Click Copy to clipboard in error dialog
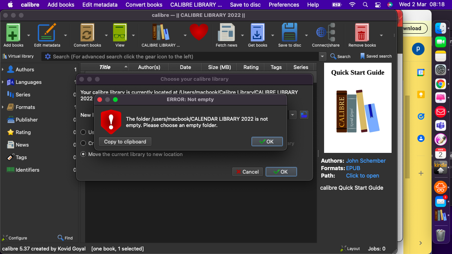The width and height of the screenshot is (452, 254). click(125, 142)
